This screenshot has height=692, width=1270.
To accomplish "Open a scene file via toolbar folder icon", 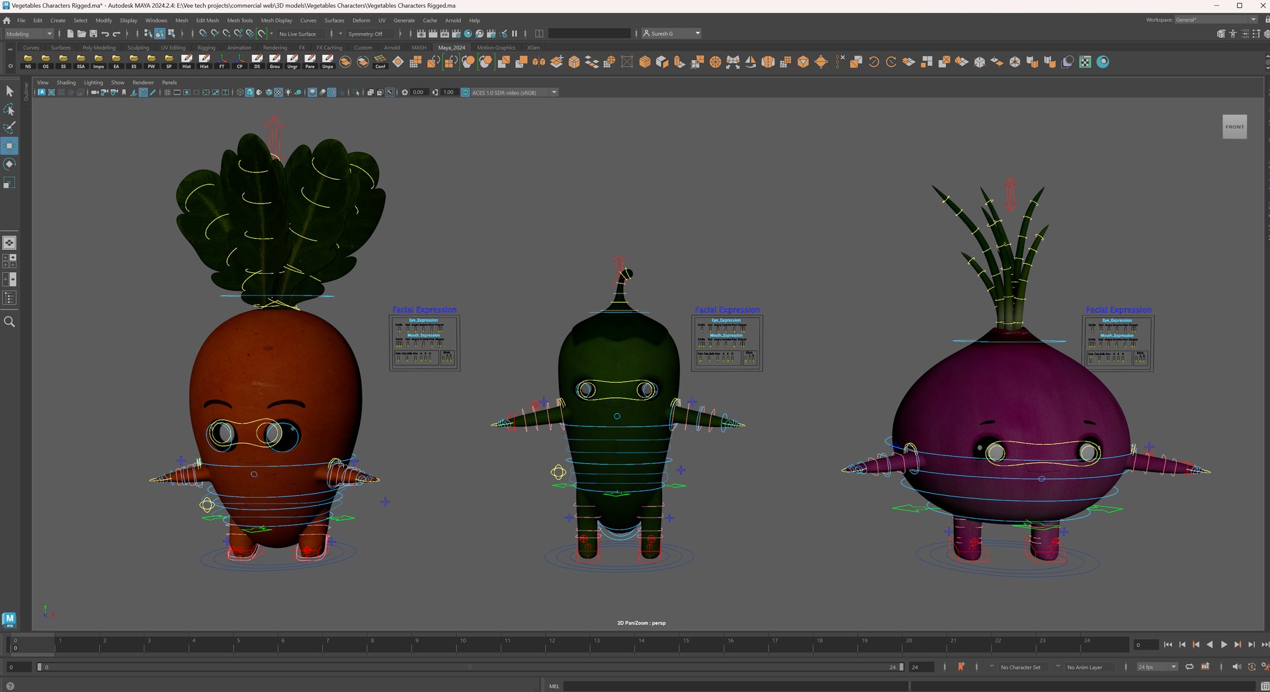I will [x=81, y=34].
